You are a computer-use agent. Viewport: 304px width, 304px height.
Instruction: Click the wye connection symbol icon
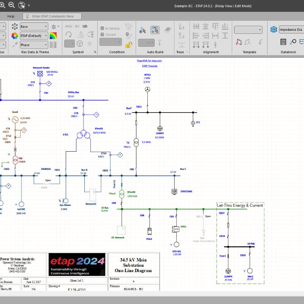(80, 44)
